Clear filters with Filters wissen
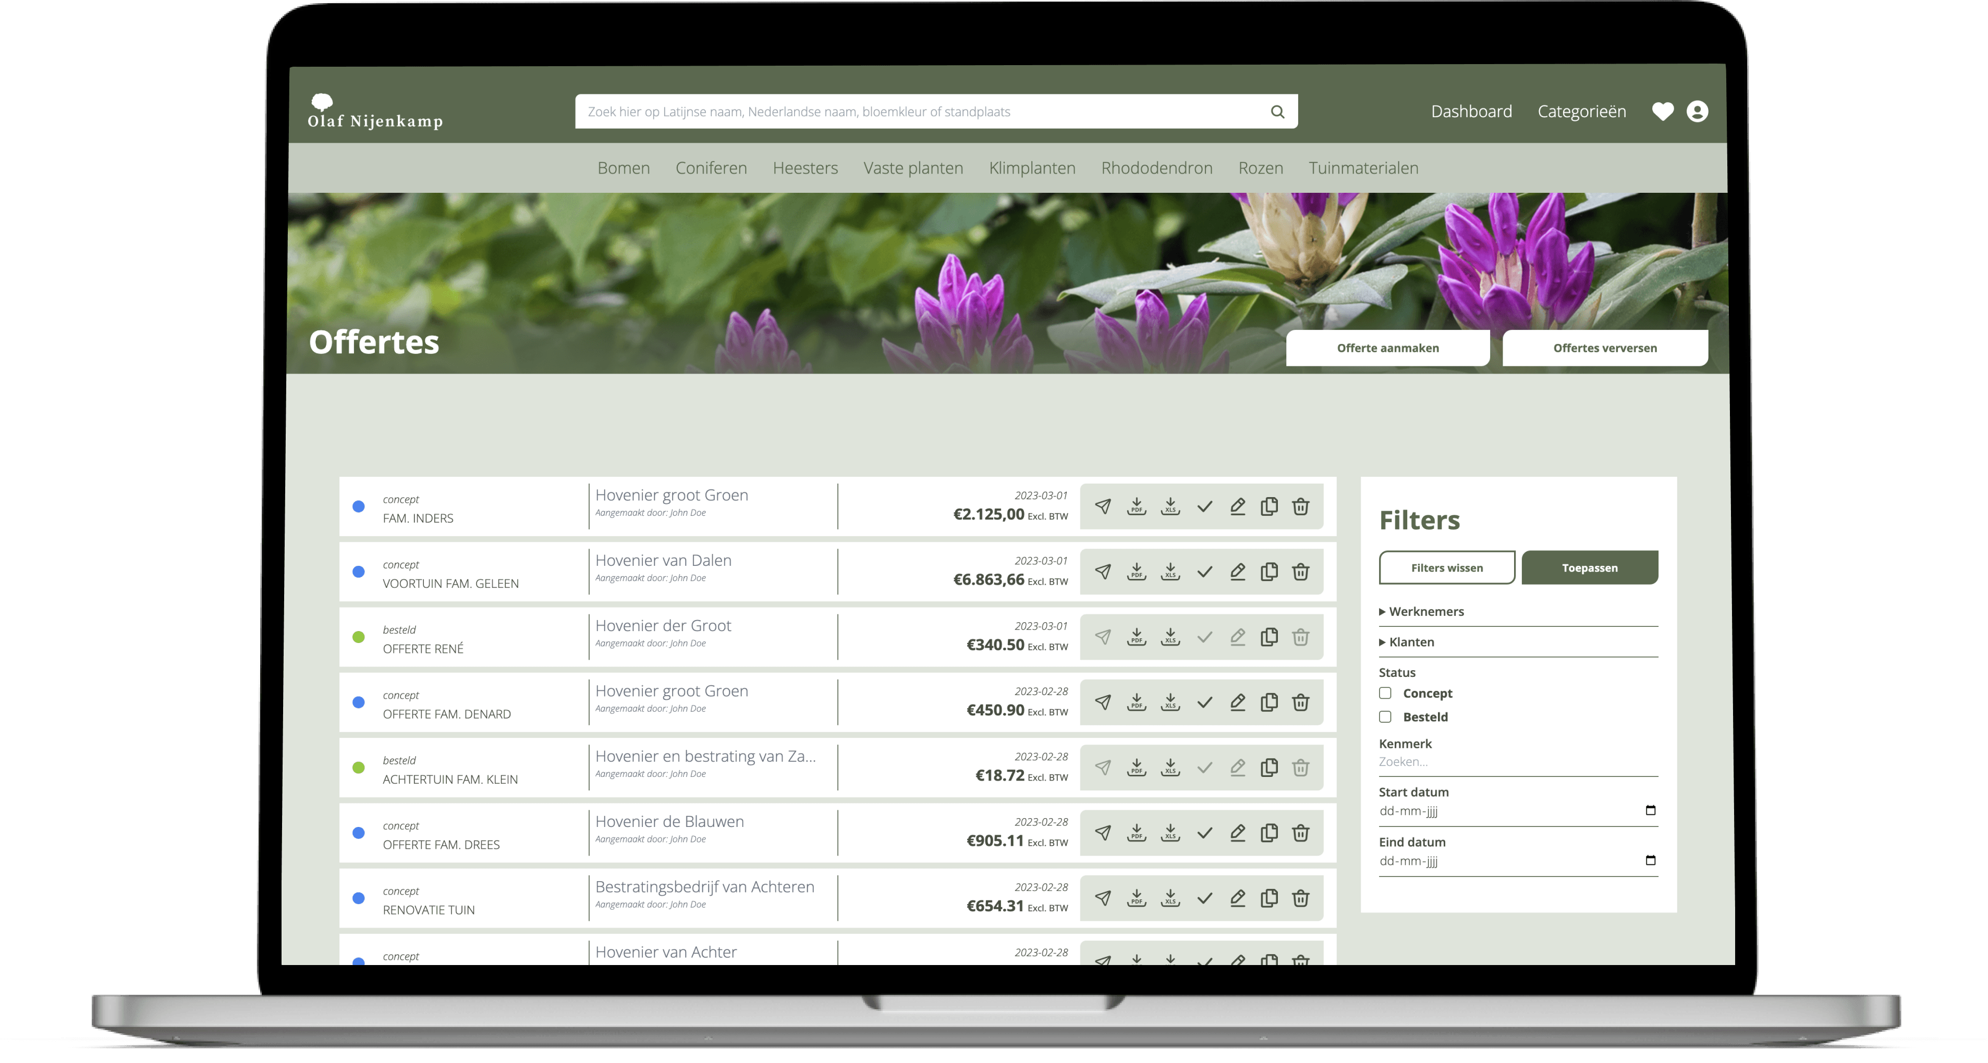The height and width of the screenshot is (1063, 1988). [1447, 568]
